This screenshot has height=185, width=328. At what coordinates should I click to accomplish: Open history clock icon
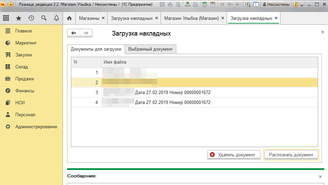click(31, 18)
